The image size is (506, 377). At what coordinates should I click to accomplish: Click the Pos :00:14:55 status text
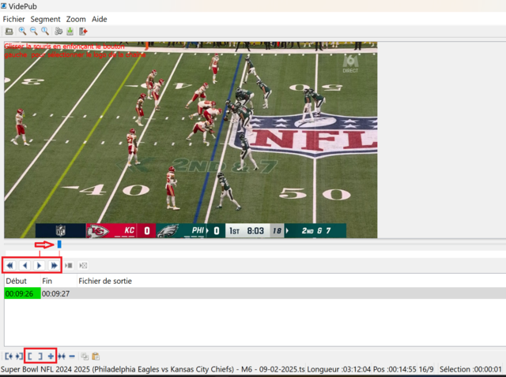[x=395, y=369]
